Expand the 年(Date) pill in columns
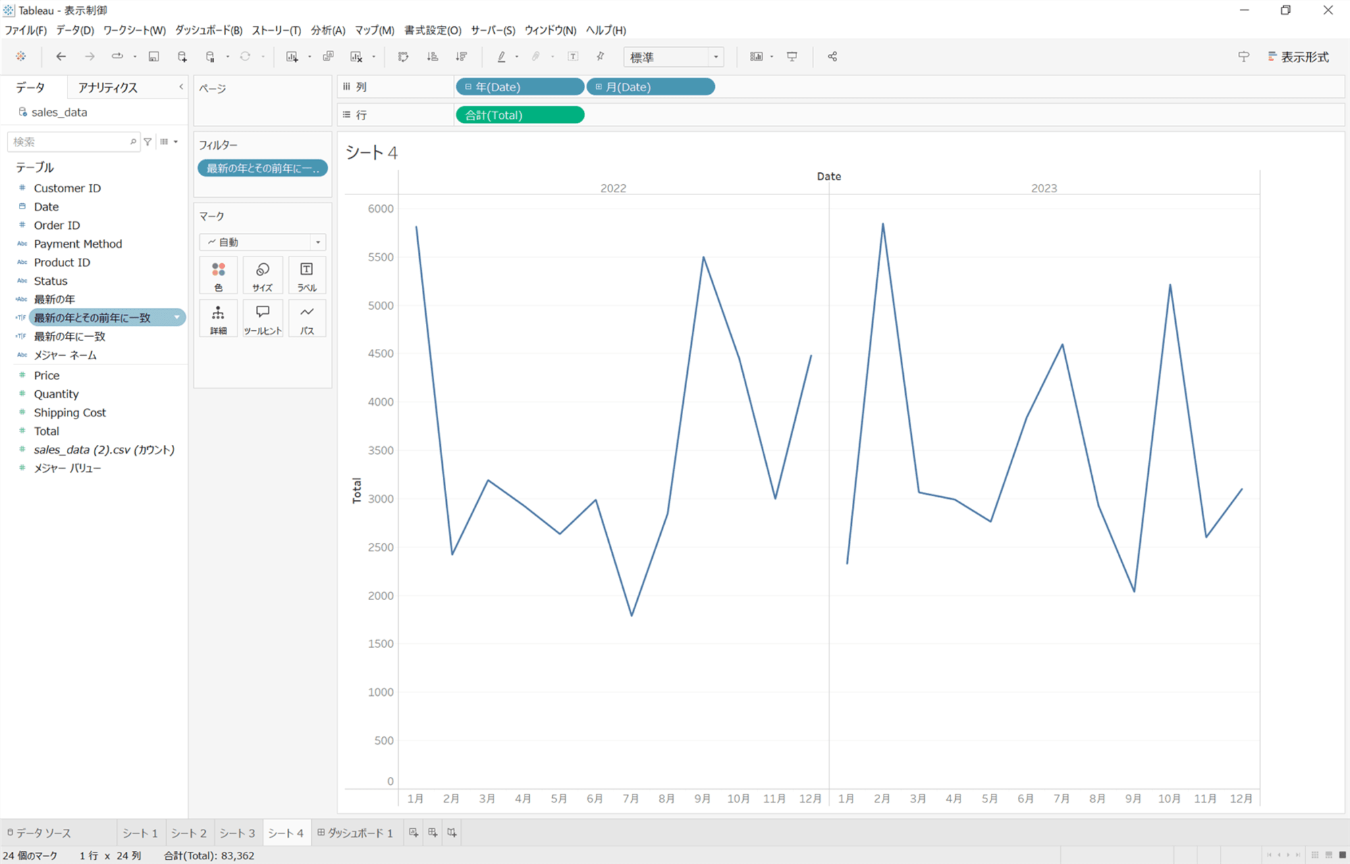Image resolution: width=1350 pixels, height=864 pixels. [x=468, y=87]
